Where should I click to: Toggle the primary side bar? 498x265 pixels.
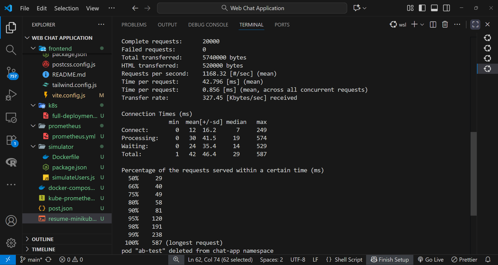(x=422, y=8)
